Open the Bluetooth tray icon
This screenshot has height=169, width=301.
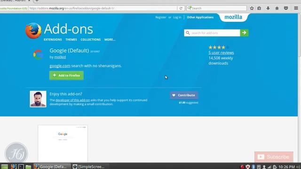(253, 167)
